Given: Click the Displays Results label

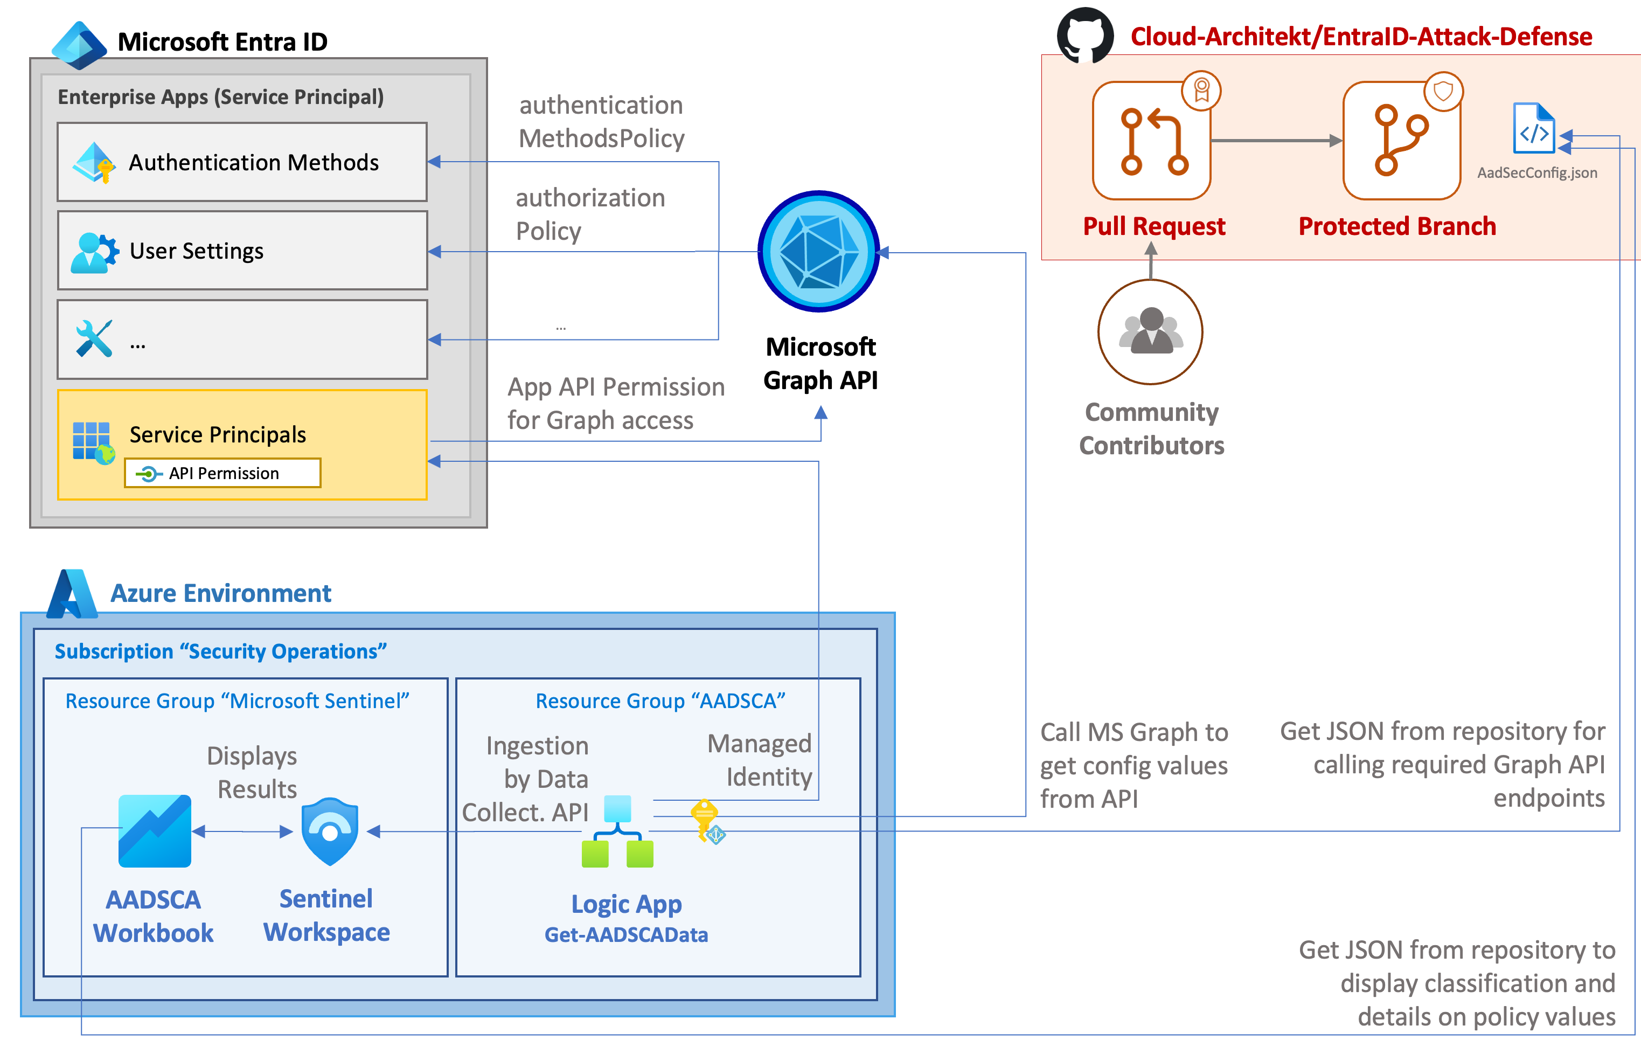Looking at the screenshot, I should tap(252, 773).
